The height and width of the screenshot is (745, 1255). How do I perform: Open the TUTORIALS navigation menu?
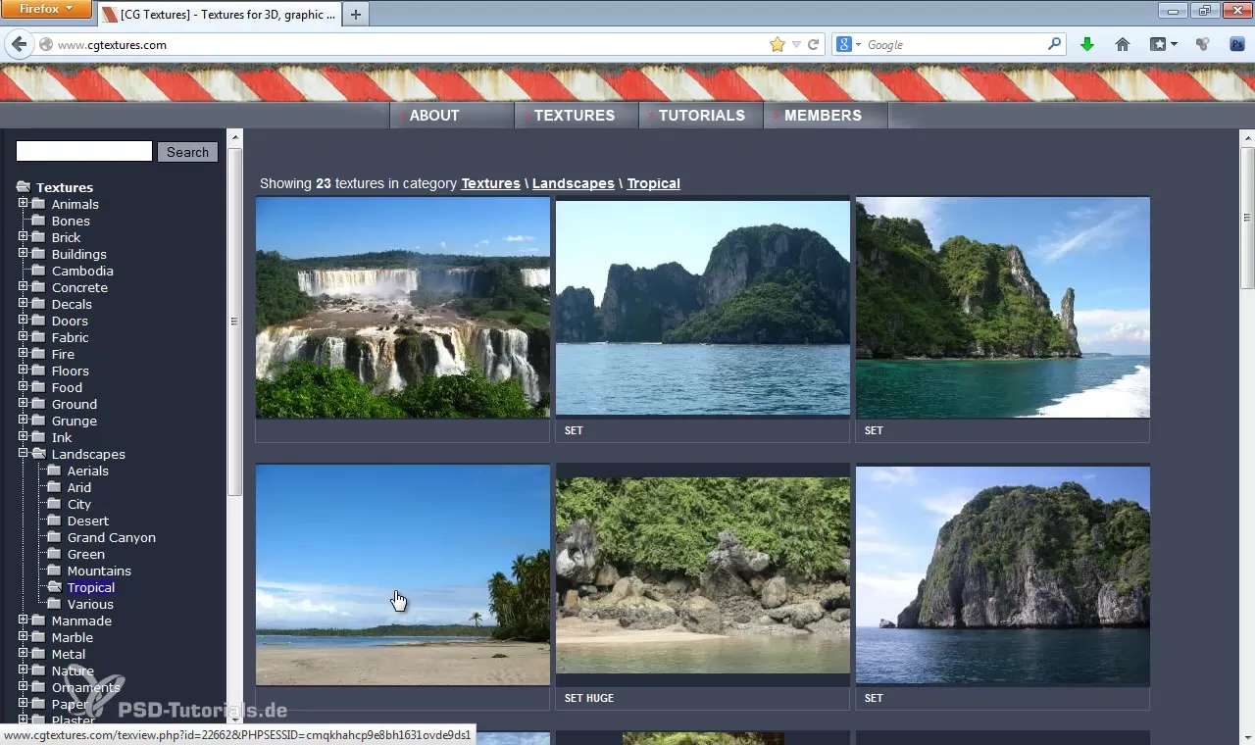click(x=700, y=115)
